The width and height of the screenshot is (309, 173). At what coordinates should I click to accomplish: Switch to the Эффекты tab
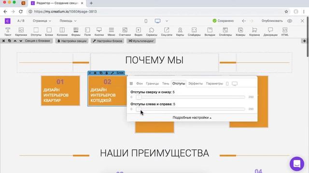(x=195, y=84)
